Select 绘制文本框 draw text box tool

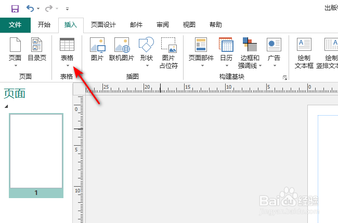[x=304, y=53]
